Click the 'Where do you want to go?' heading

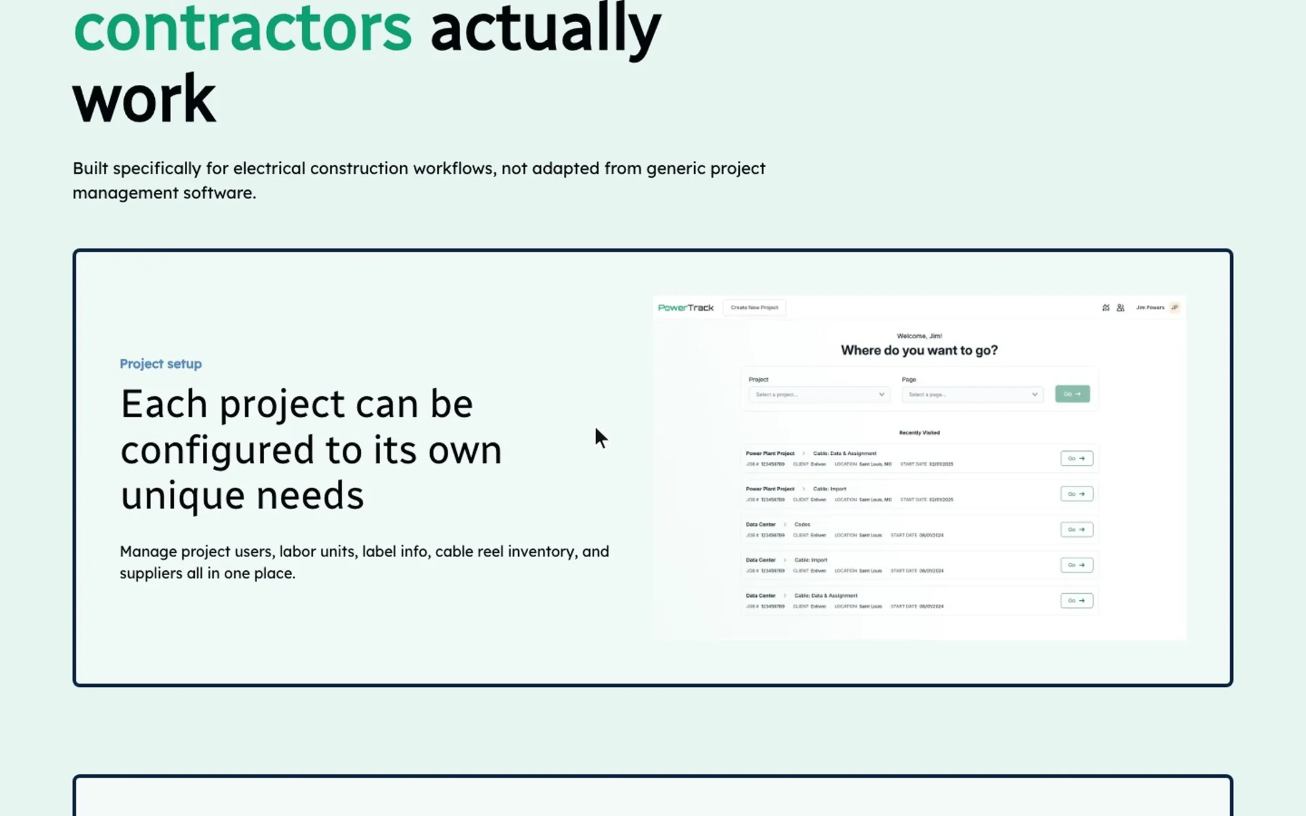click(919, 351)
